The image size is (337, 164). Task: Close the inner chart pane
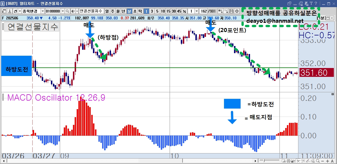(332, 18)
